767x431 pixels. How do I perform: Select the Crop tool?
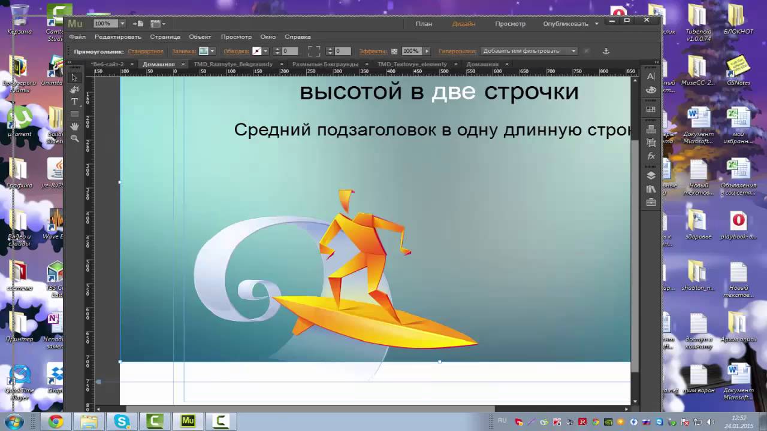pyautogui.click(x=74, y=90)
